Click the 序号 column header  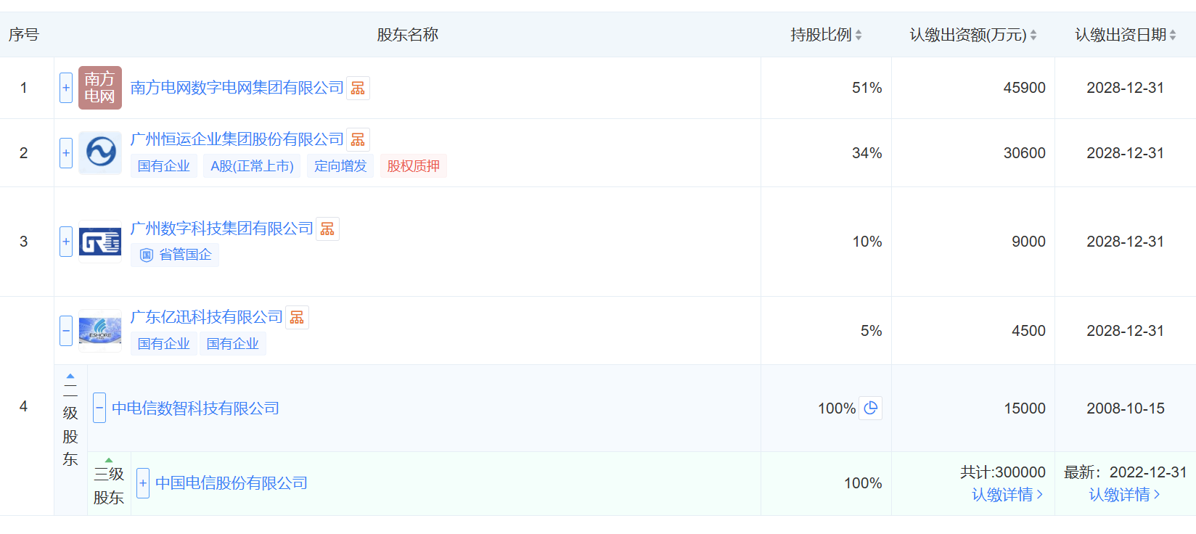24,35
